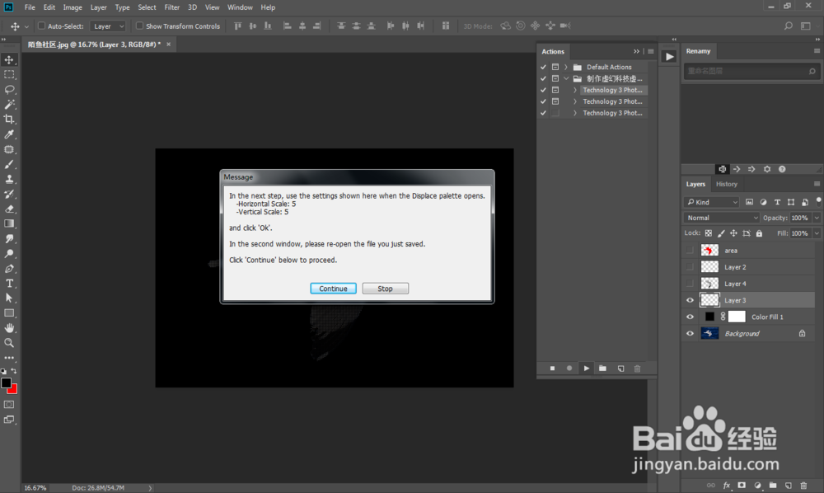Click the foreground black color swatch
This screenshot has width=824, height=493.
[7, 383]
